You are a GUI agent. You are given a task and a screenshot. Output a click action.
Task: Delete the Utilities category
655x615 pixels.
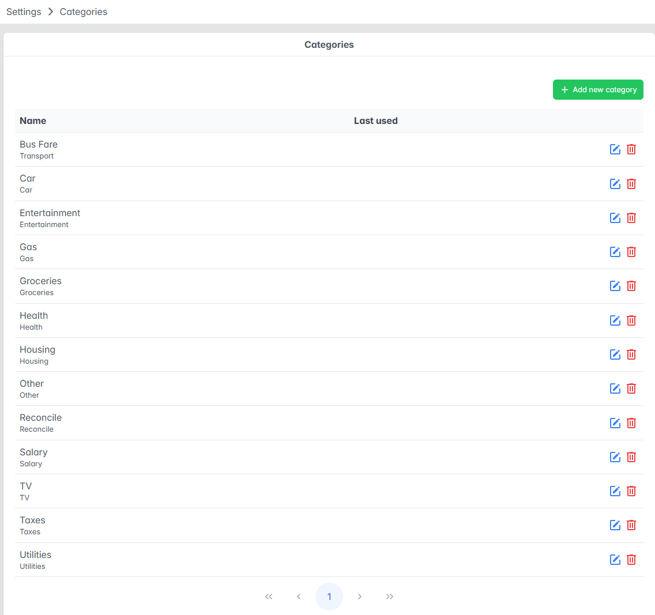coord(631,560)
